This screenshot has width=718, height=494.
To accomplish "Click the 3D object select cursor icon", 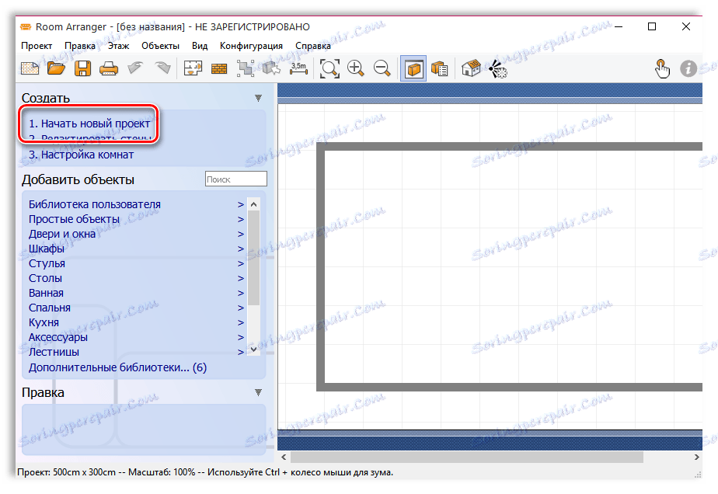I will 271,68.
